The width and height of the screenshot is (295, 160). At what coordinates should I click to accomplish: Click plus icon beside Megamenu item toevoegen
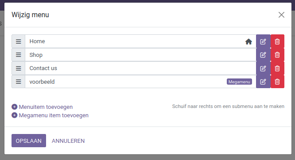tap(15, 115)
